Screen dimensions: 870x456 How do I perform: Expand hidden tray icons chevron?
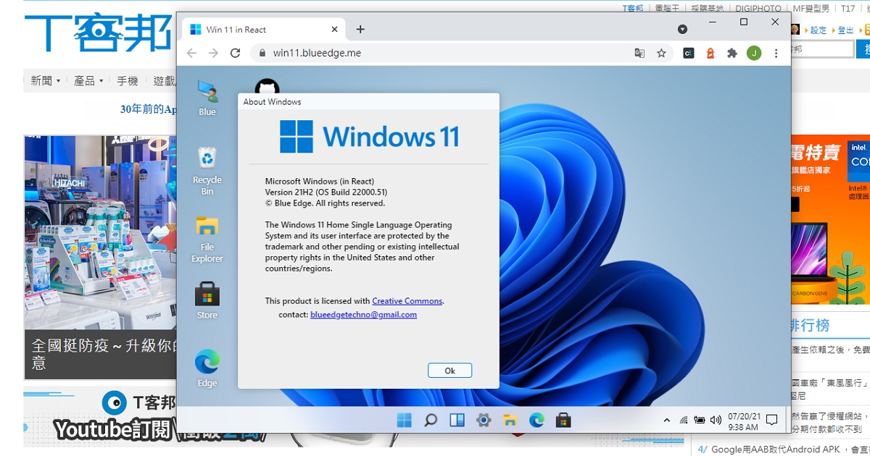click(x=667, y=420)
